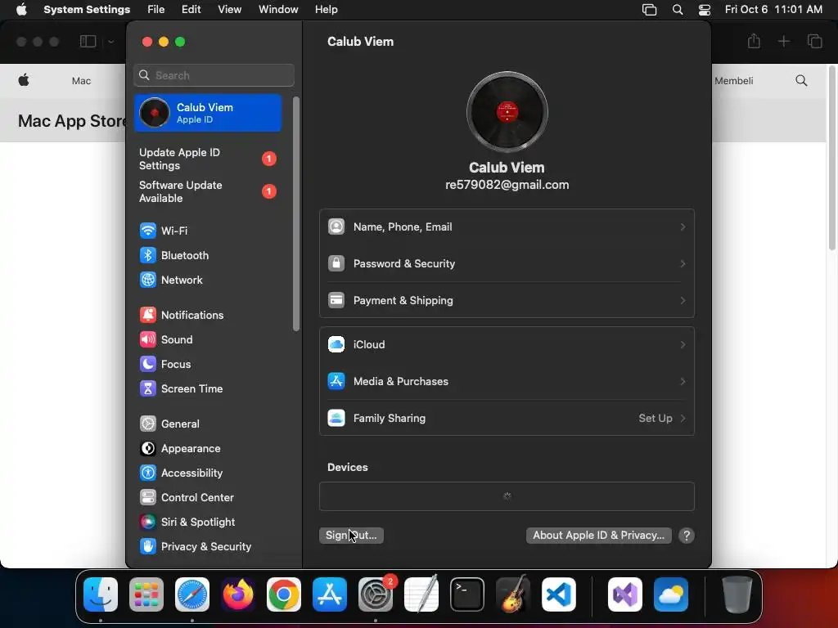838x628 pixels.
Task: Click date and time in menu bar
Action: point(773,9)
